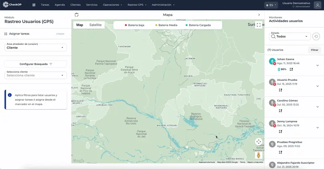
Task: Toggle fullscreen map view
Action: tap(258, 25)
